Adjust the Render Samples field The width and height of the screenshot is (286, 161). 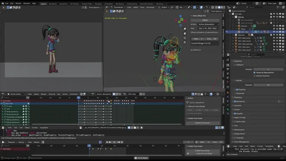click(x=268, y=85)
